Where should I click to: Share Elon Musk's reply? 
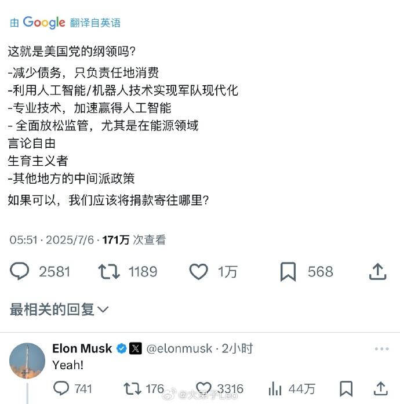[380, 388]
